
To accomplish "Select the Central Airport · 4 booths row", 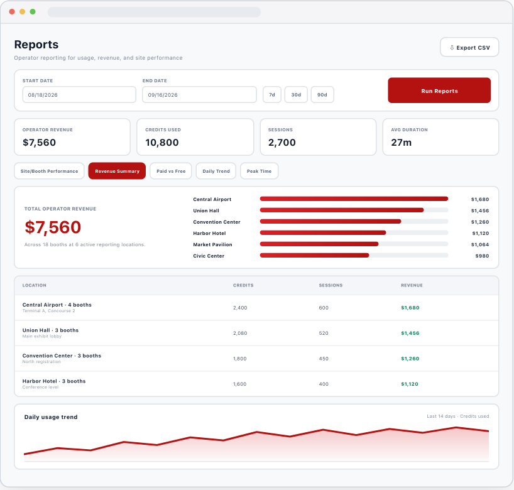I will [256, 307].
